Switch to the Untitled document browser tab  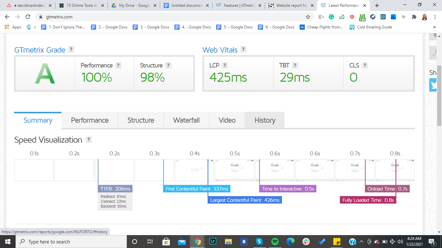186,5
